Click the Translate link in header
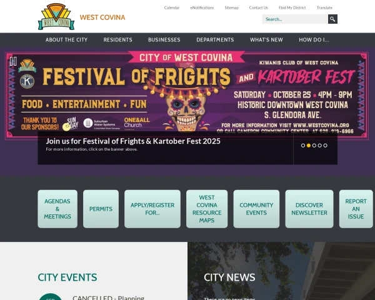The image size is (375, 300). tap(324, 7)
